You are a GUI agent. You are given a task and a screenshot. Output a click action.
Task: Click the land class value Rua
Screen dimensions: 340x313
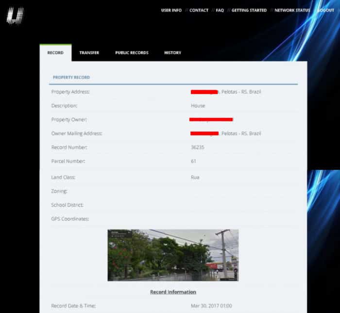point(195,177)
